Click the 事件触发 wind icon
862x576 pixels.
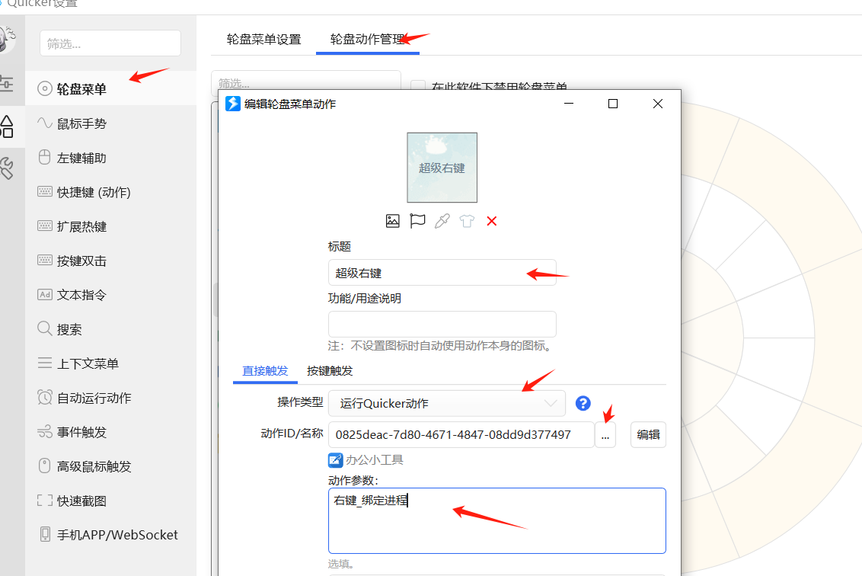(44, 432)
